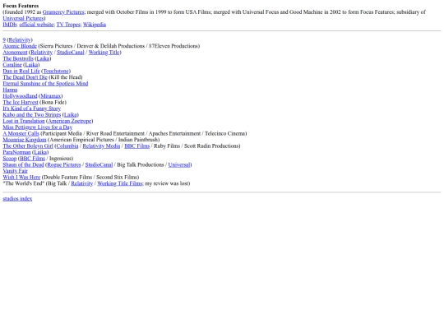Image resolution: width=444 pixels, height=333 pixels.
Task: Open the TV Tropes link
Action: click(68, 25)
